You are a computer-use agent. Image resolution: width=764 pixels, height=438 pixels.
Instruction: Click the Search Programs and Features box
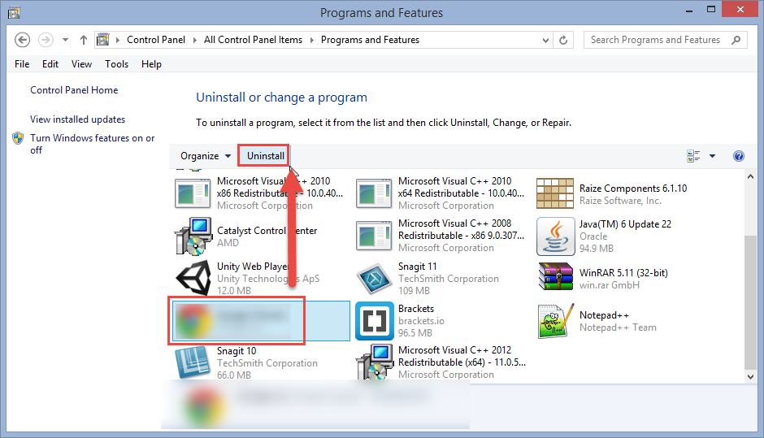click(x=657, y=40)
